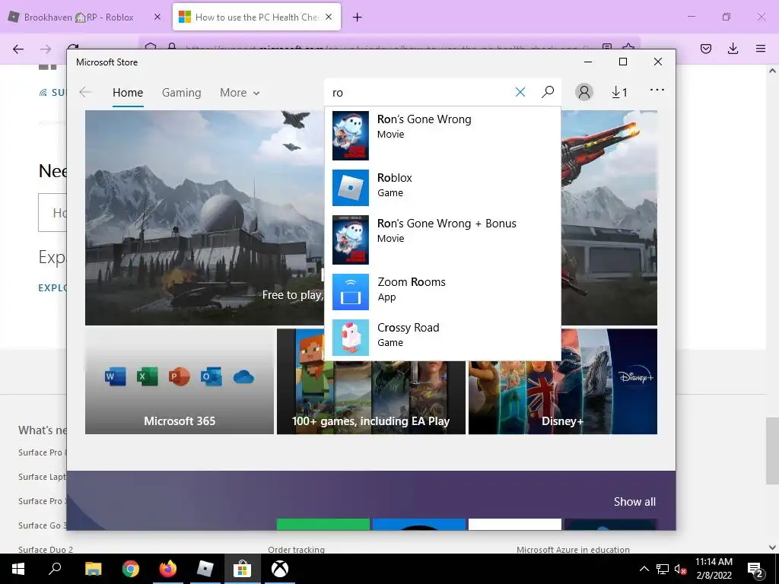
Task: Launch Google Chrome from taskbar
Action: click(130, 569)
